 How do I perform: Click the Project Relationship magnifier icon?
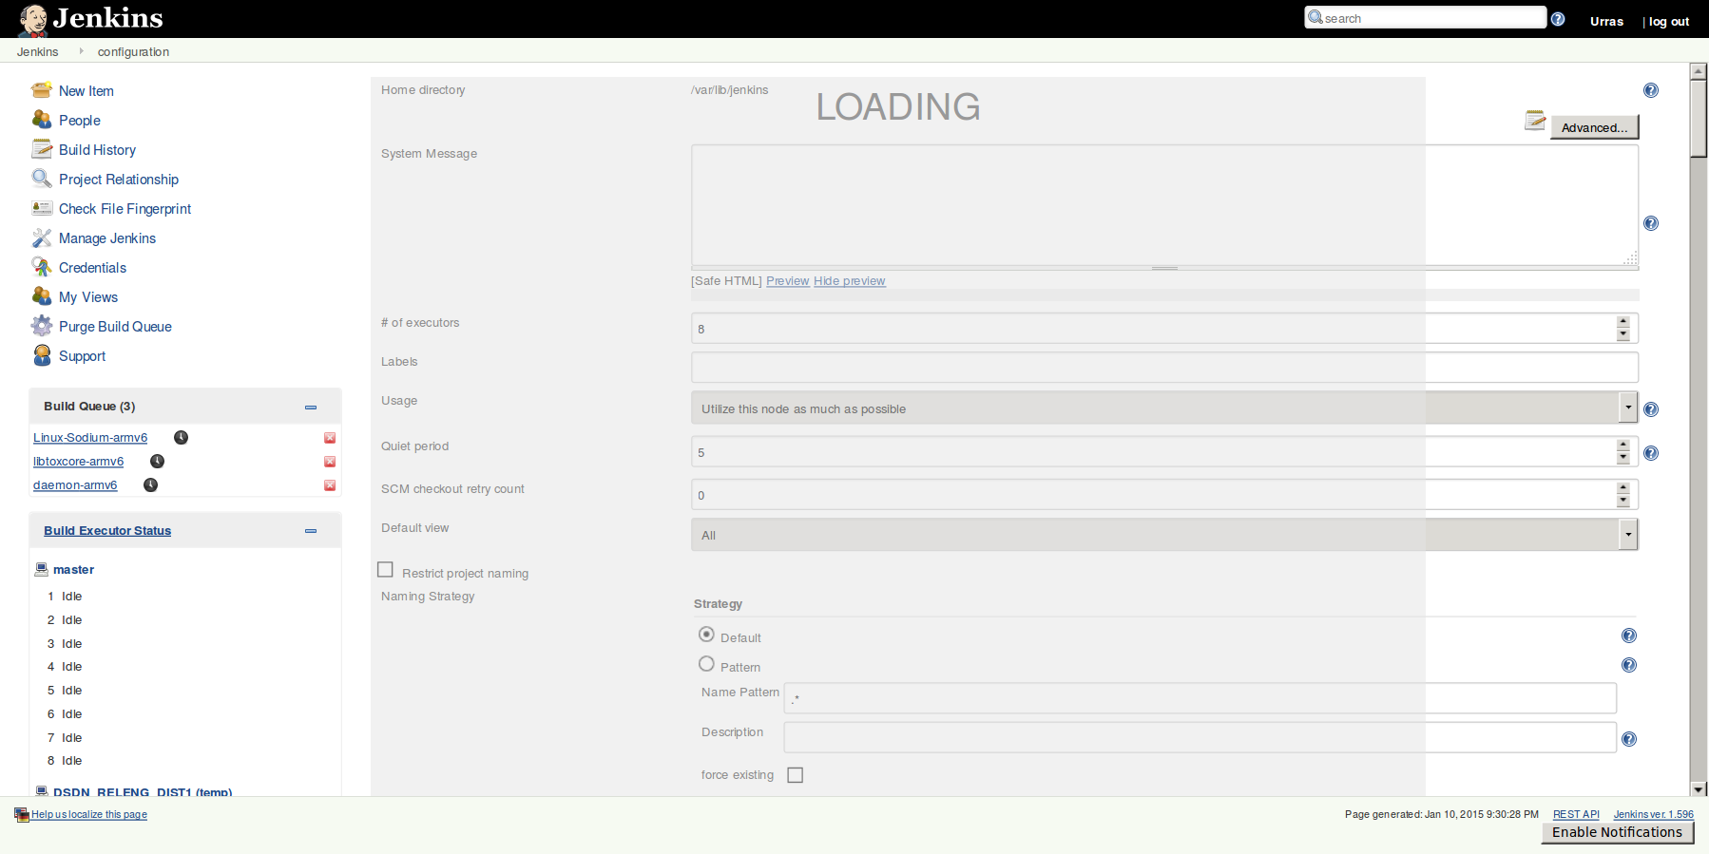[x=41, y=179]
